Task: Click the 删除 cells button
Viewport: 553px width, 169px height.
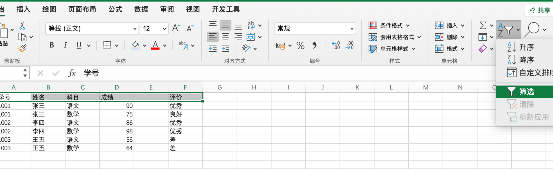Action: 449,37
